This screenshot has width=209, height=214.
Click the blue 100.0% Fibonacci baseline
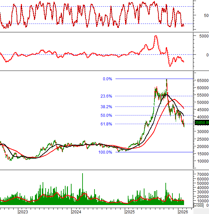(153, 152)
